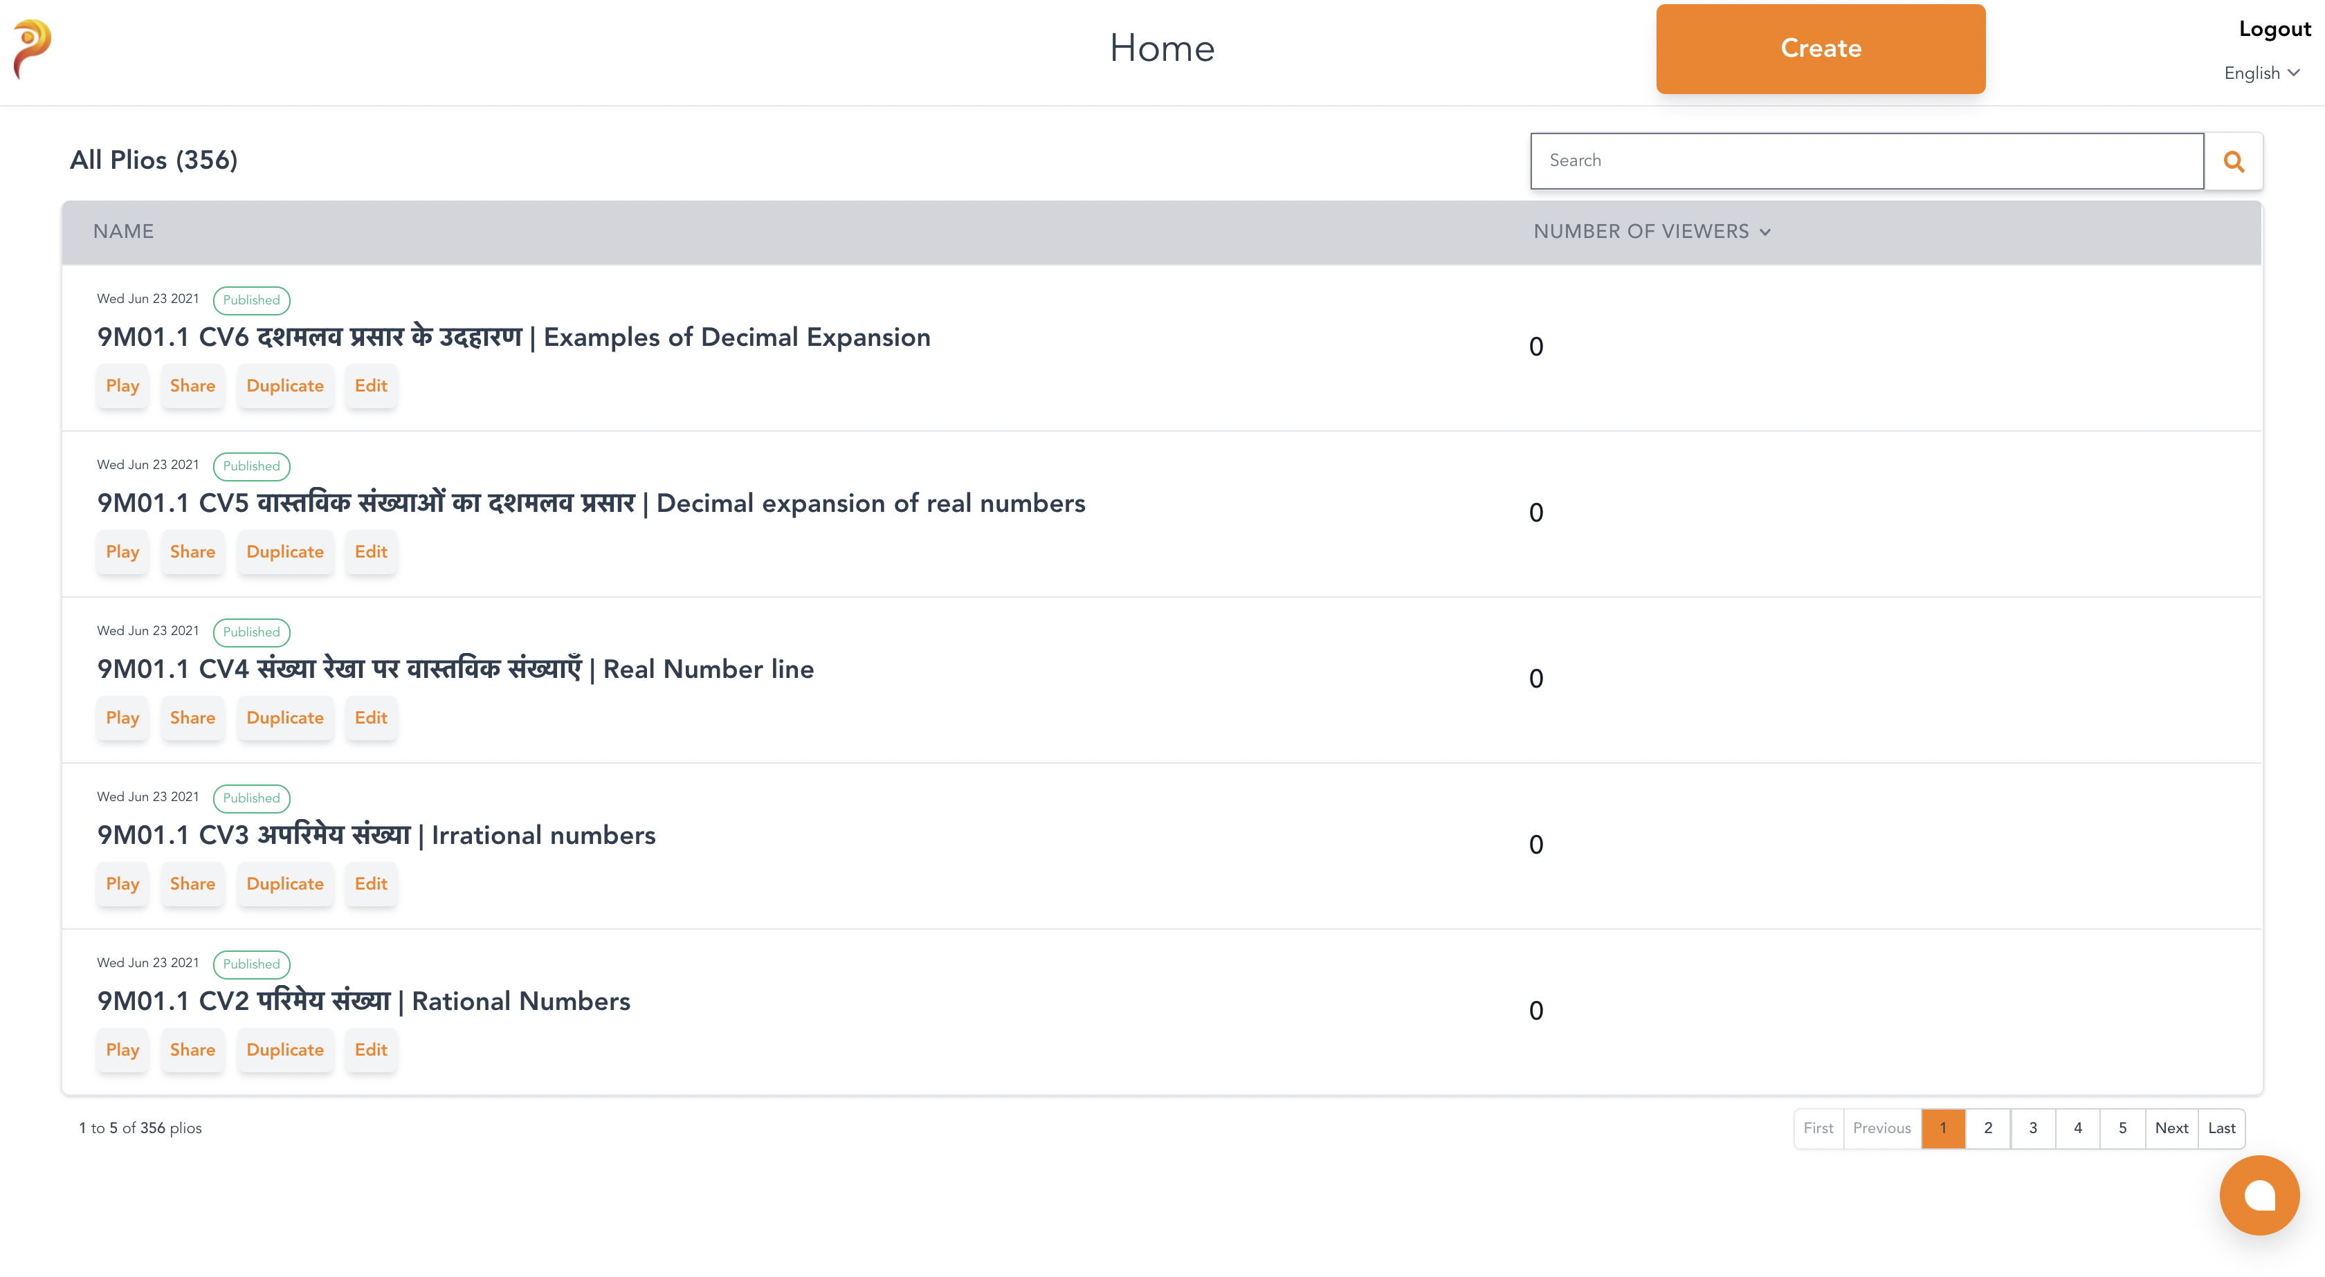Image resolution: width=2325 pixels, height=1277 pixels.
Task: Click the Published badge on Rational Numbers
Action: (x=251, y=964)
